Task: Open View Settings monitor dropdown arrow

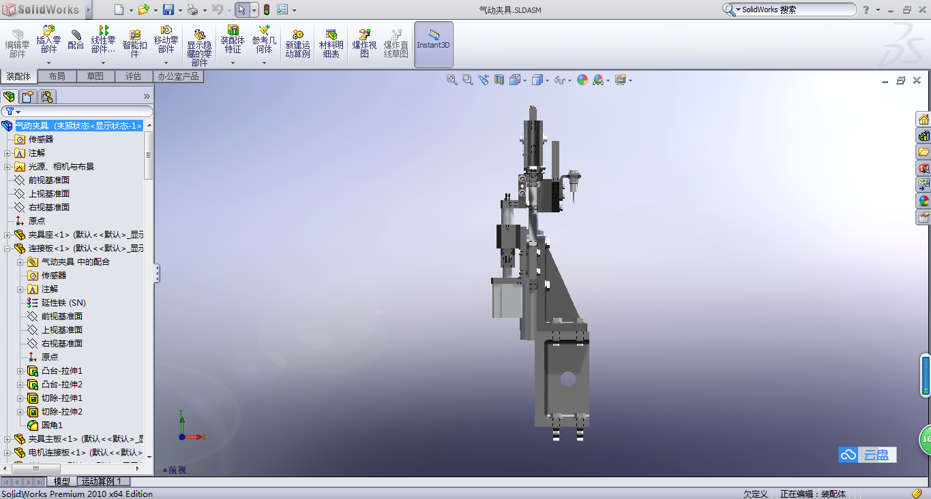Action: (630, 81)
